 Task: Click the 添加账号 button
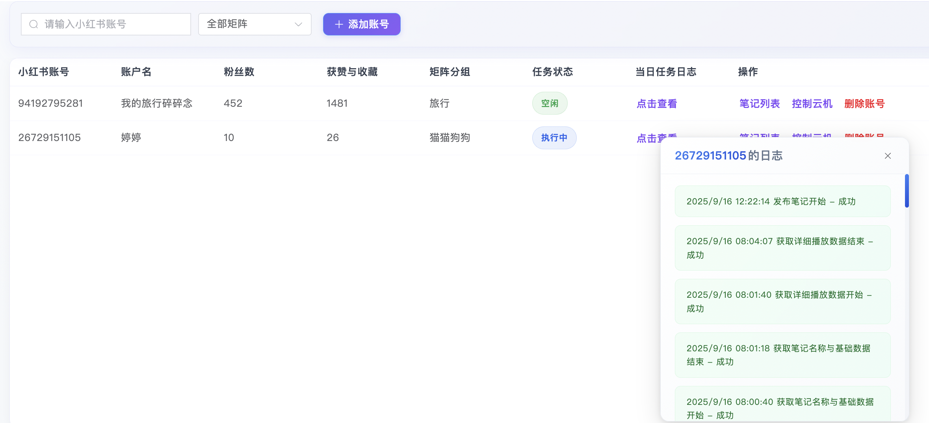tap(361, 24)
